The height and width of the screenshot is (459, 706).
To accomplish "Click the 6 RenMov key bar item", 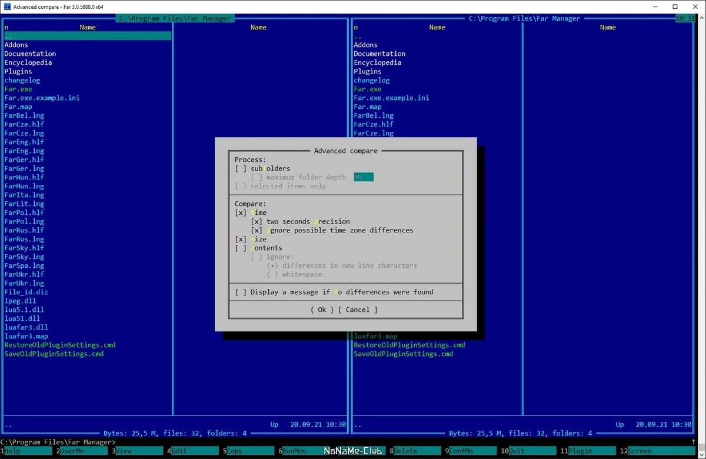I will click(x=300, y=451).
